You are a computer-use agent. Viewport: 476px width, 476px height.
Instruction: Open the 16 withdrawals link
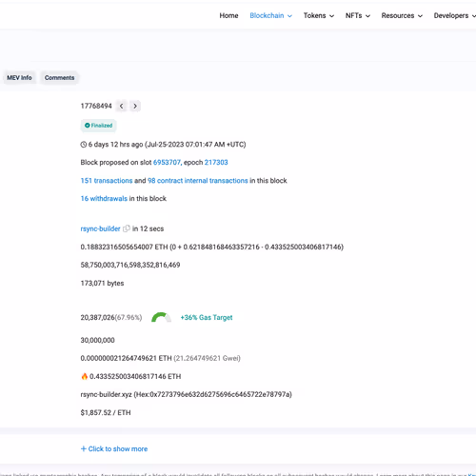click(104, 199)
